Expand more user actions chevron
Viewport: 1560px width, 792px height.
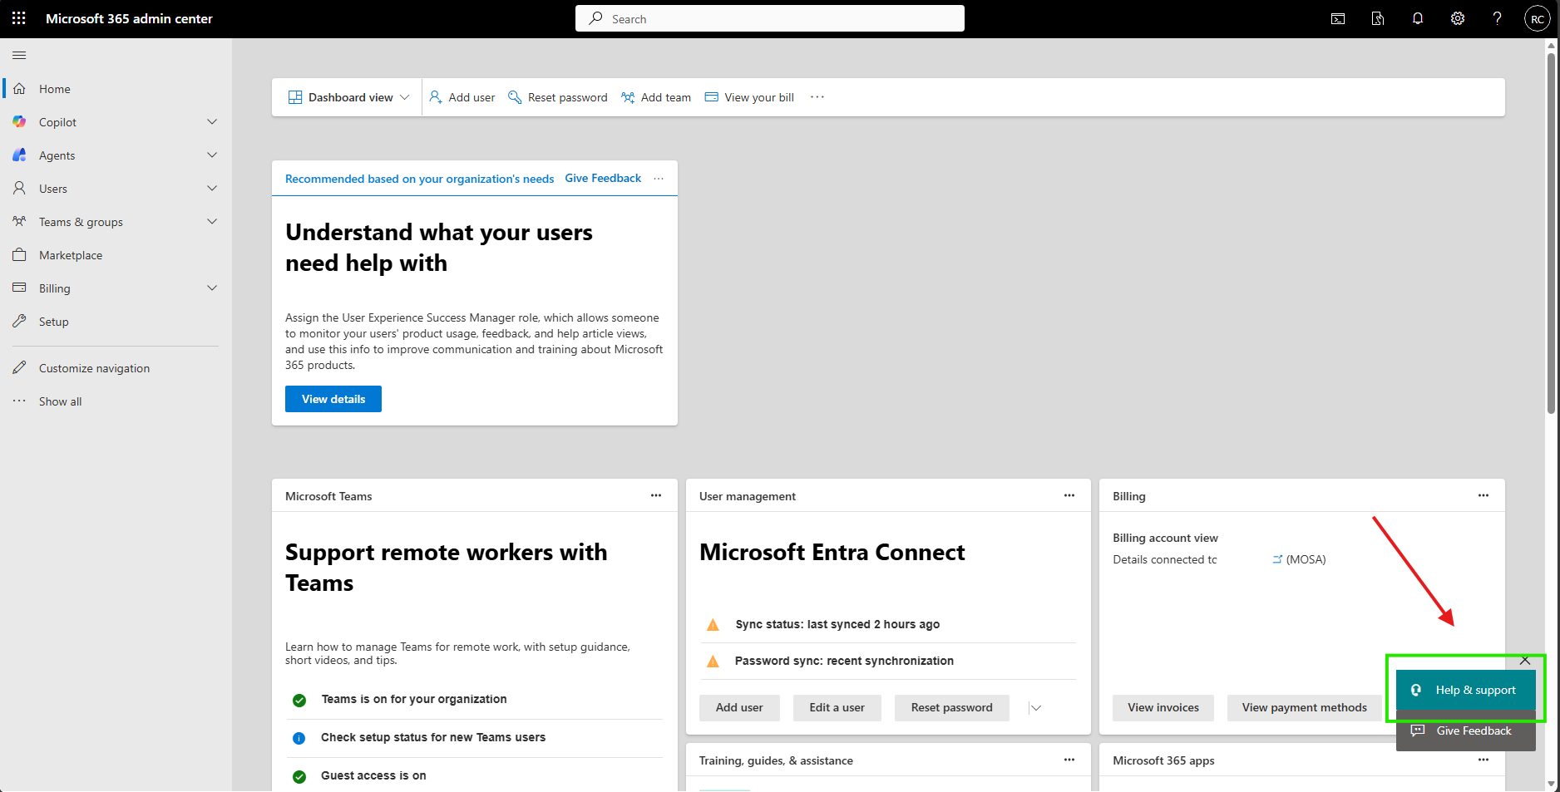click(x=1035, y=708)
